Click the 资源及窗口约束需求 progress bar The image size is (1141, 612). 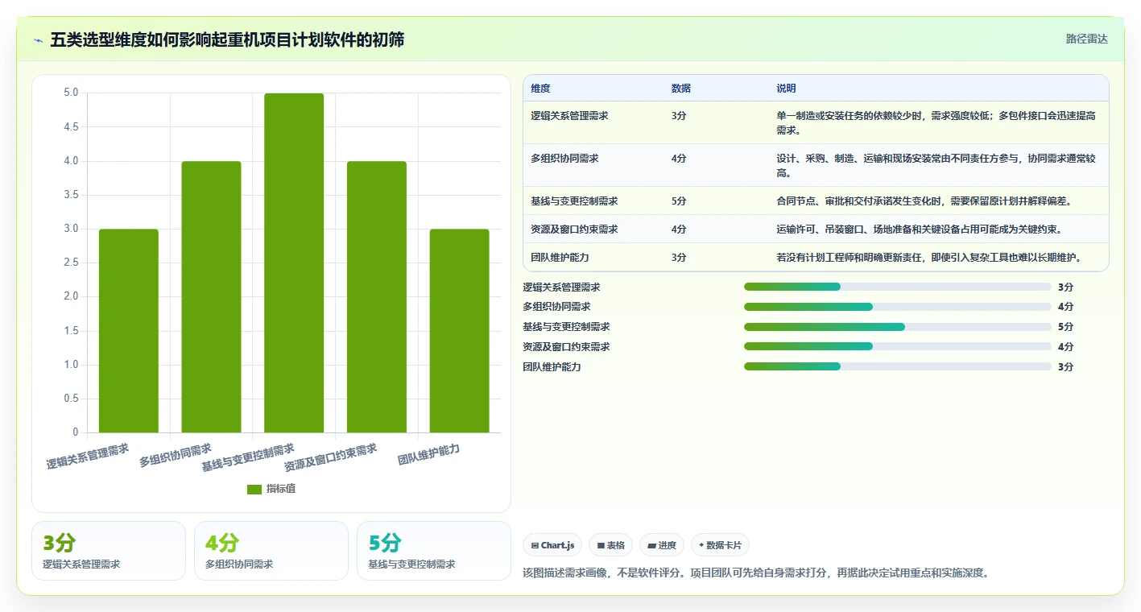point(898,346)
